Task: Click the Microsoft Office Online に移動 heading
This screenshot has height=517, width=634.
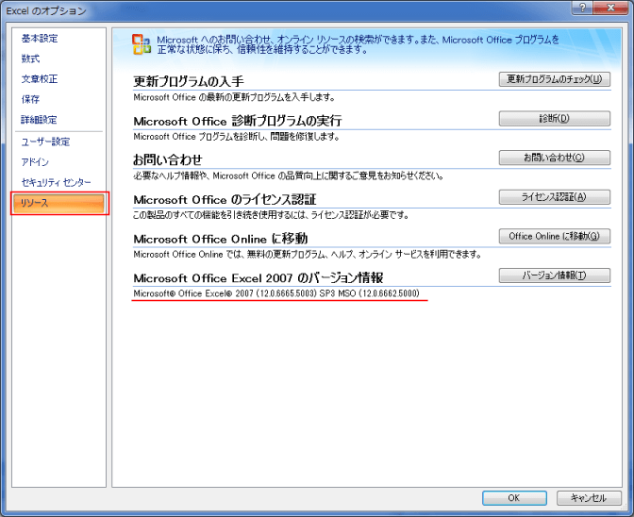Action: [x=221, y=238]
